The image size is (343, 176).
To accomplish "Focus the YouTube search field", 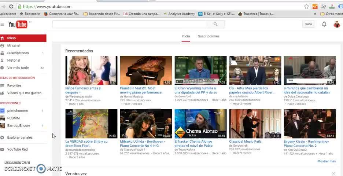I will pos(129,24).
